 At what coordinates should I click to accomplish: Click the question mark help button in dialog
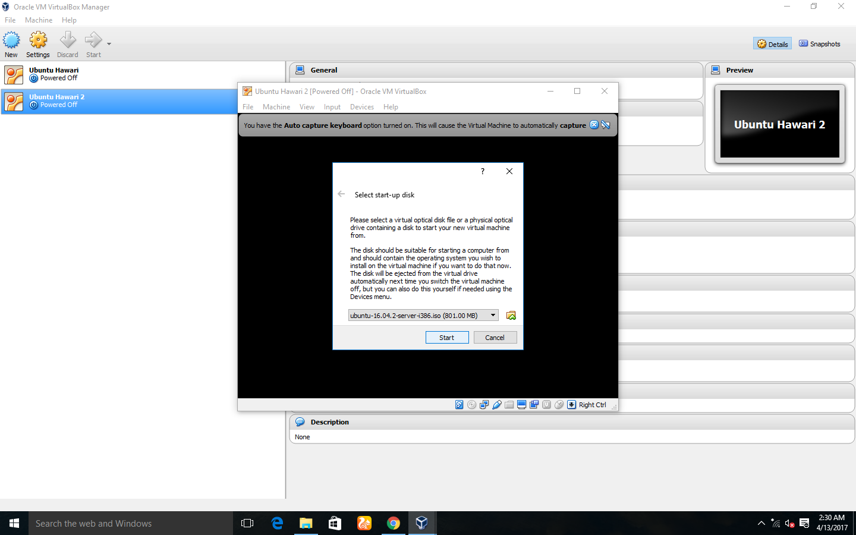point(483,171)
